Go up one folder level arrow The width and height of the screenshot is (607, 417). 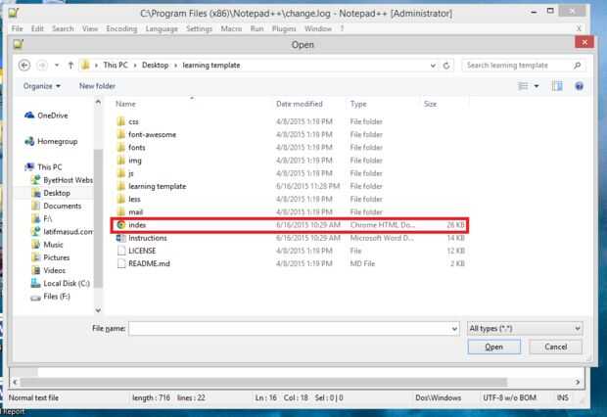tap(70, 66)
